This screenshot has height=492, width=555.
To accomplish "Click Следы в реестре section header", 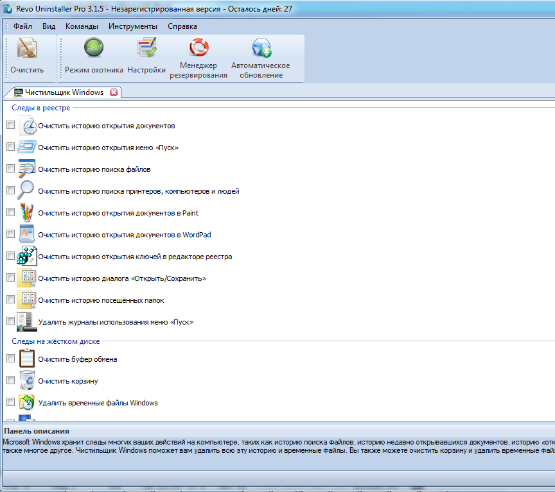I will (x=41, y=108).
